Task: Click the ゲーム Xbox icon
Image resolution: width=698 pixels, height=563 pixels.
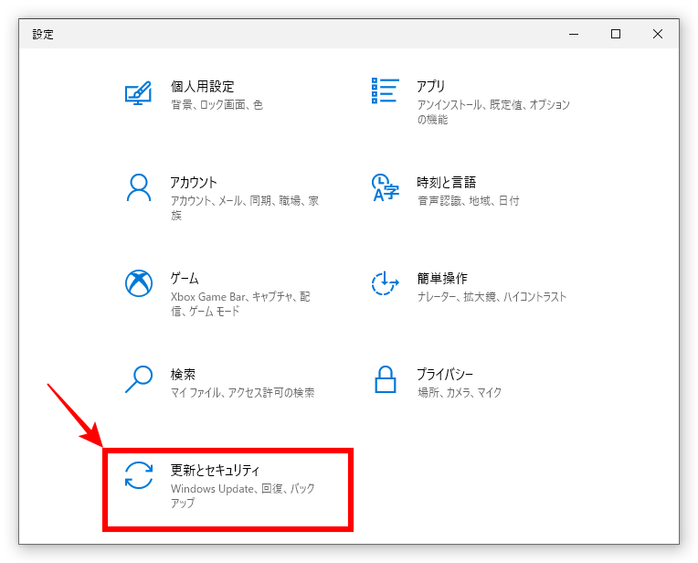Action: 139,283
